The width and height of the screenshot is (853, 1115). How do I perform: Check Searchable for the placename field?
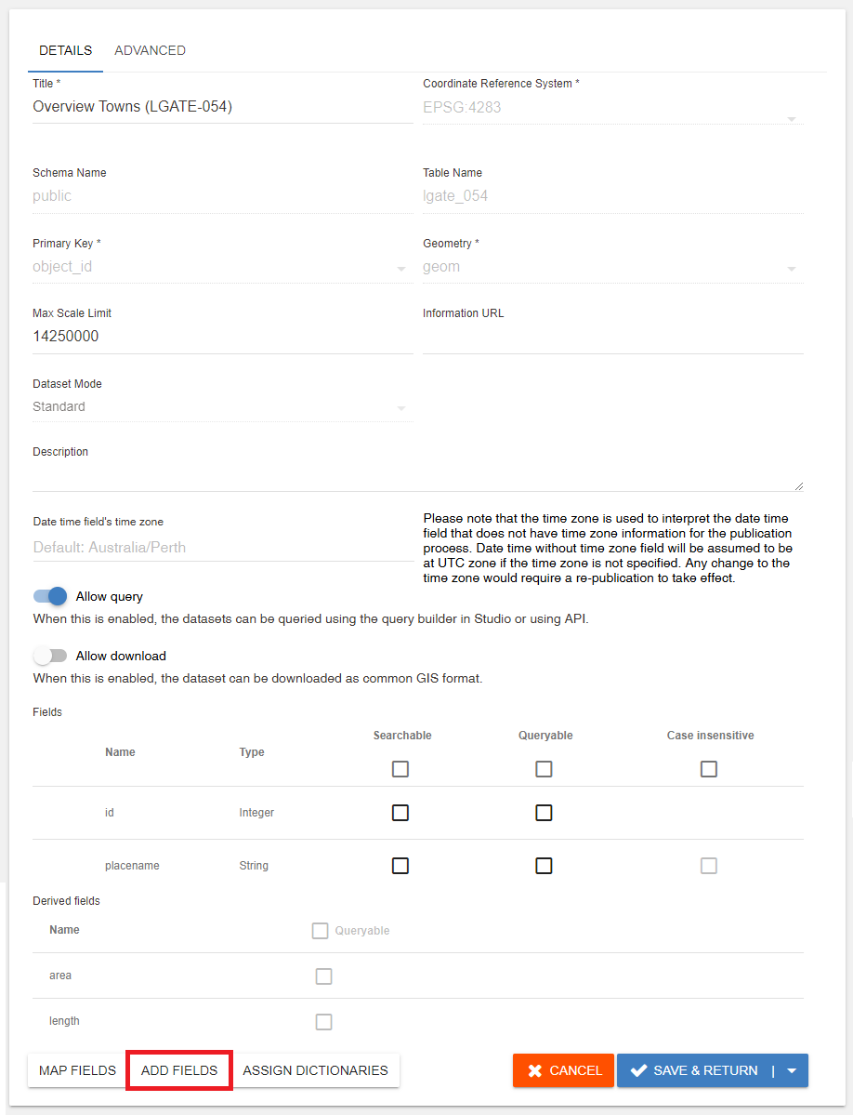point(400,866)
